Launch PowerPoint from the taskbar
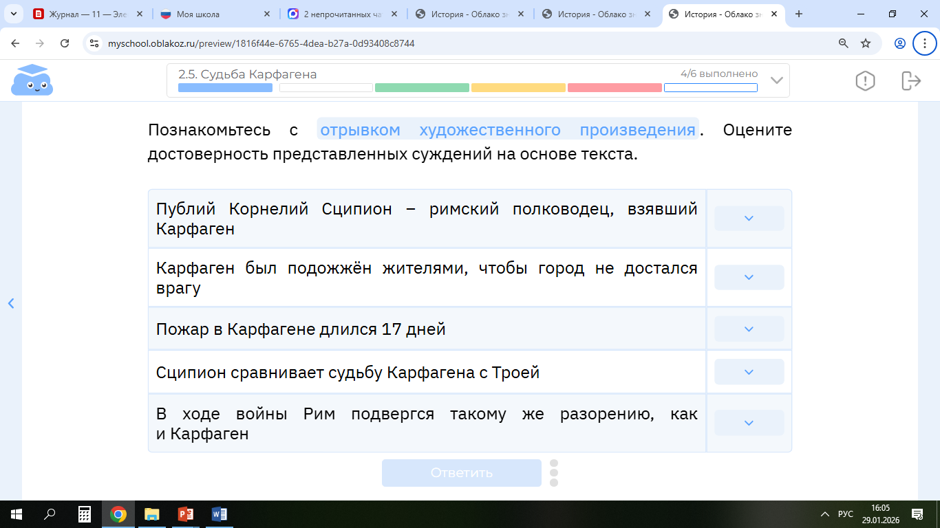This screenshot has height=528, width=940. [186, 514]
